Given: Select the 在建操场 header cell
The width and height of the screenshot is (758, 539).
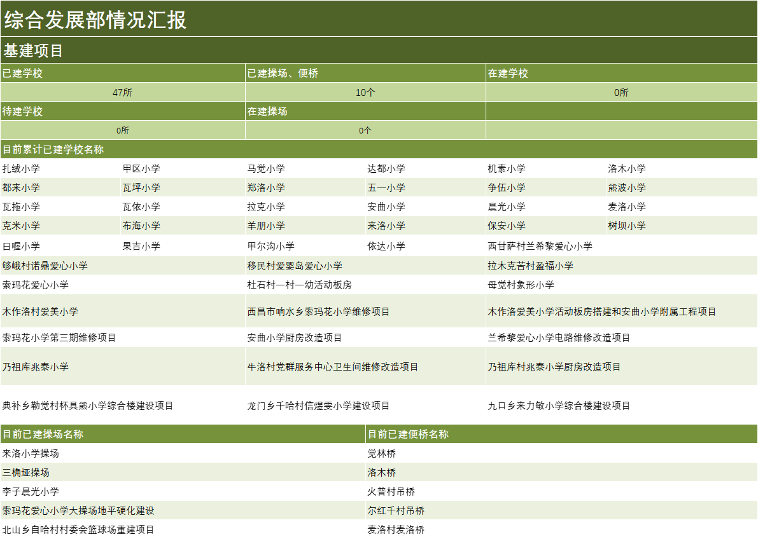Looking at the screenshot, I should click(365, 111).
